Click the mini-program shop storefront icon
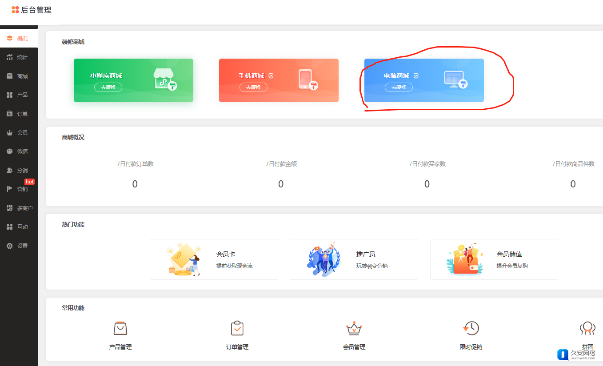This screenshot has height=366, width=603. (165, 80)
